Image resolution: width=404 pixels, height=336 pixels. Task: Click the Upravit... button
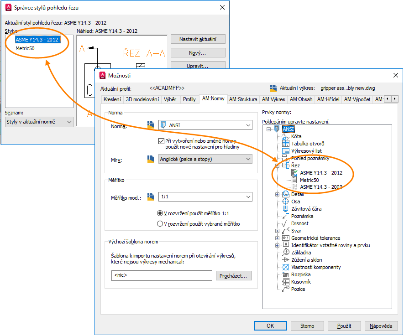pyautogui.click(x=198, y=66)
